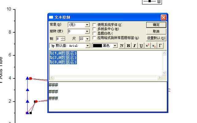Viewport: 197px width, 123px height.
Task: Click horizontal scrollbar left arrow
Action: coord(52,78)
